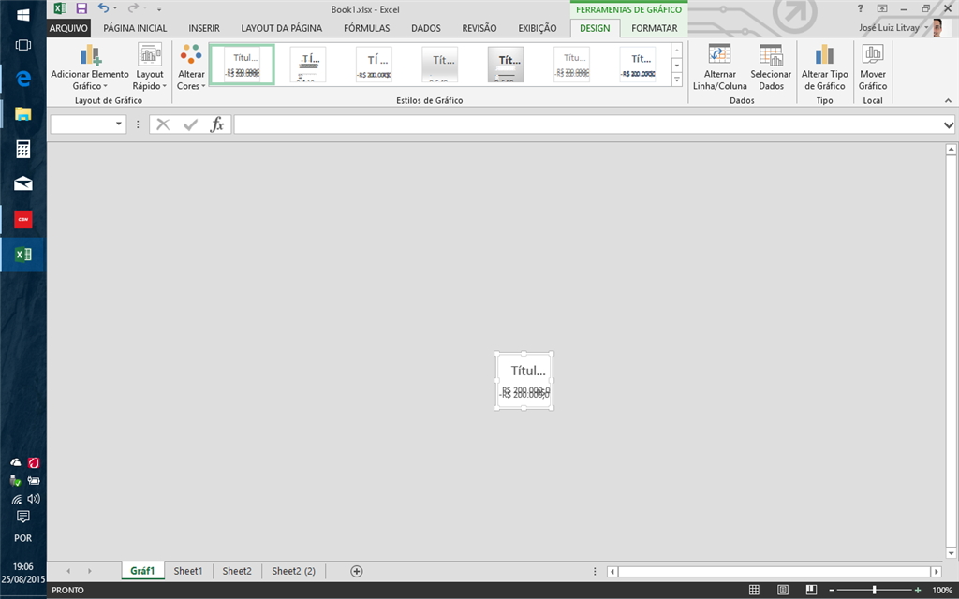Open ARQUIVO tab

68,28
